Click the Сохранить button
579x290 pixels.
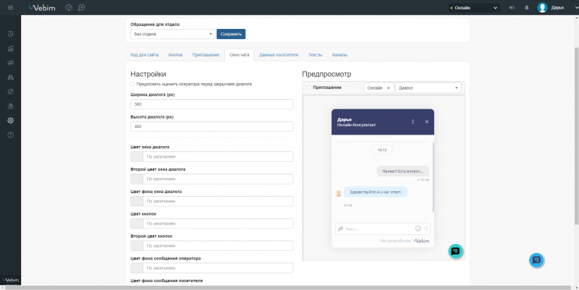click(x=231, y=34)
